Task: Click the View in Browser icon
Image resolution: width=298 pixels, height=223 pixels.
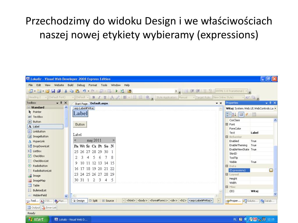Action: click(122, 91)
